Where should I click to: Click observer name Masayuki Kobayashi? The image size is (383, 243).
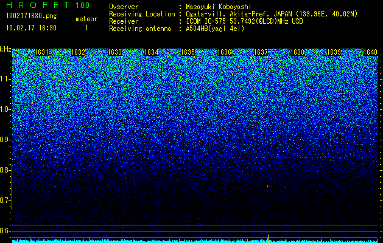[x=219, y=7]
